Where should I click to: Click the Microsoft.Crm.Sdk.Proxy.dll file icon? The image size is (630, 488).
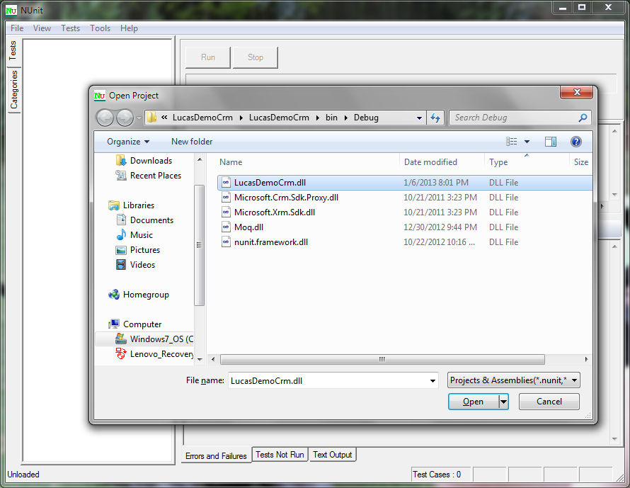[227, 198]
